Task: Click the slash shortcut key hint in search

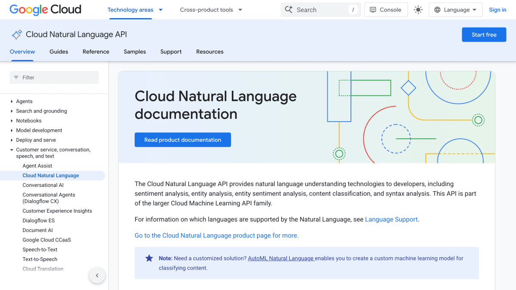Action: coord(353,10)
